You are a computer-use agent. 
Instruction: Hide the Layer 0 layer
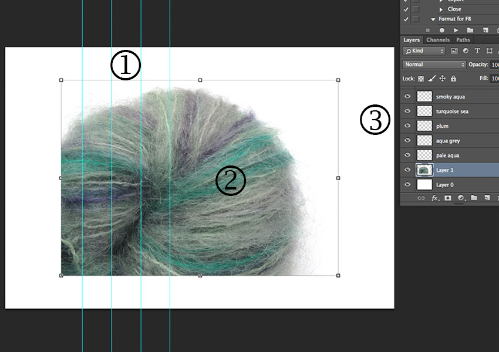407,184
